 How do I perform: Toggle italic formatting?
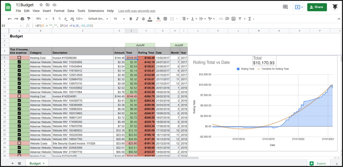click(137, 19)
